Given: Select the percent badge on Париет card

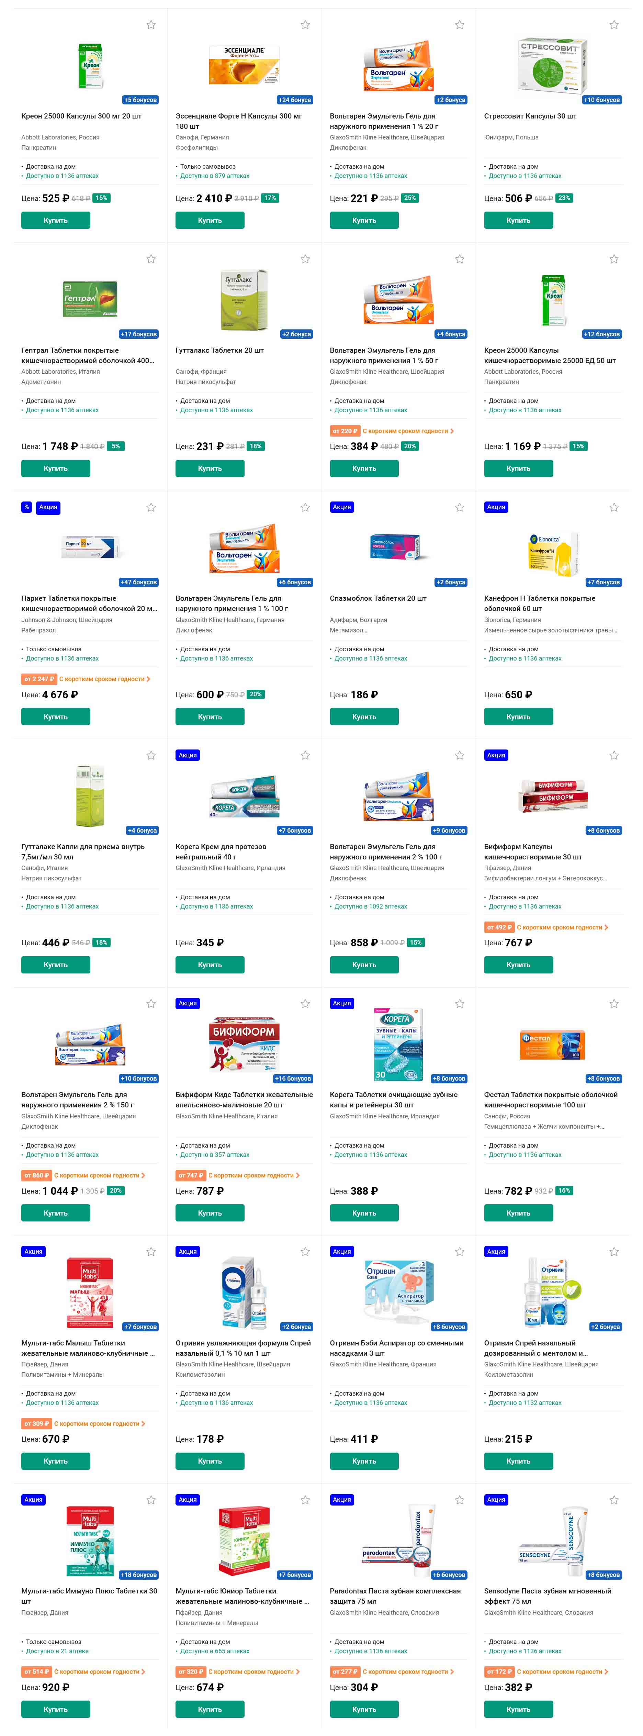Looking at the screenshot, I should [x=26, y=507].
